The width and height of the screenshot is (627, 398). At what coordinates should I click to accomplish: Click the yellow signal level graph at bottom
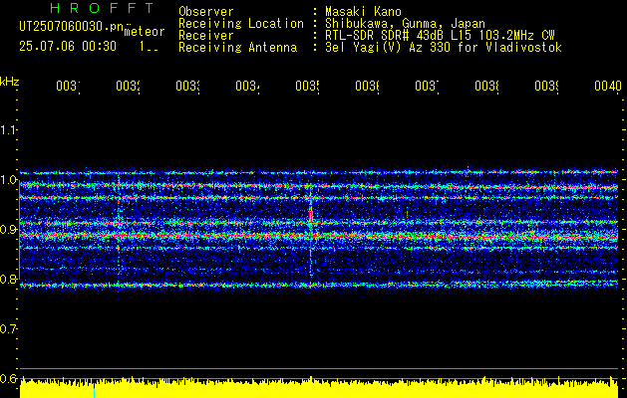tap(319, 387)
